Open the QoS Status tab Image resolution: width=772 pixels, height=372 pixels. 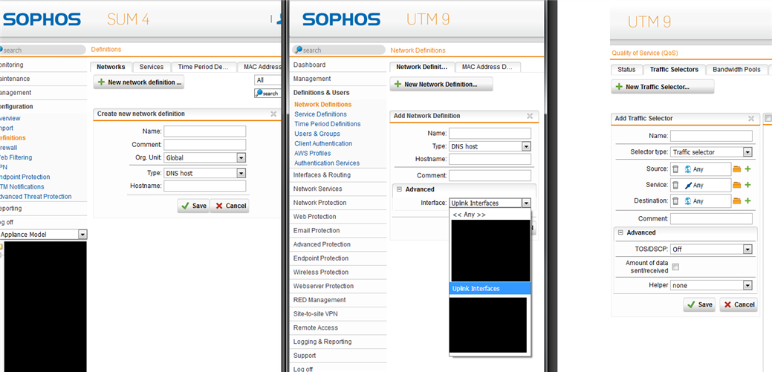[x=626, y=69]
